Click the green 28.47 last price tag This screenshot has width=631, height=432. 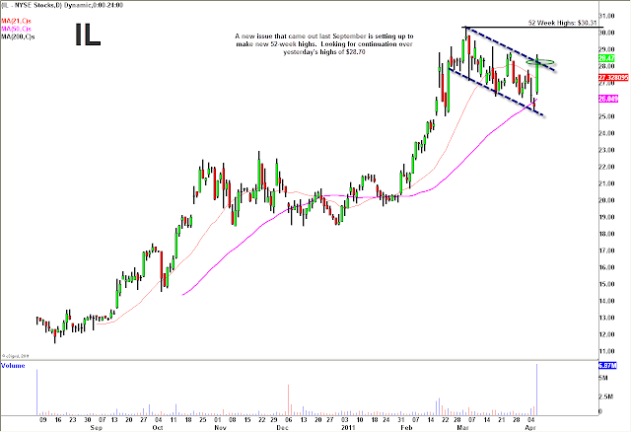607,58
